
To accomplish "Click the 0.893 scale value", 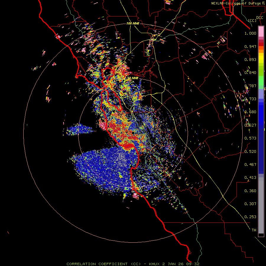I will point(250,59).
